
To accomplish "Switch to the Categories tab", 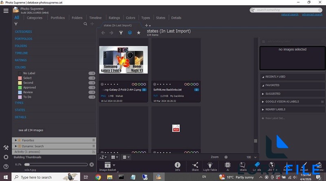I will 35,18.
